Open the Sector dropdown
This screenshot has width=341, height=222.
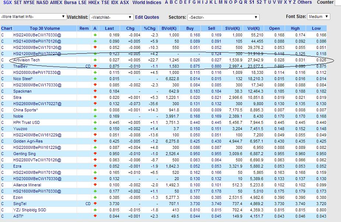224,17
